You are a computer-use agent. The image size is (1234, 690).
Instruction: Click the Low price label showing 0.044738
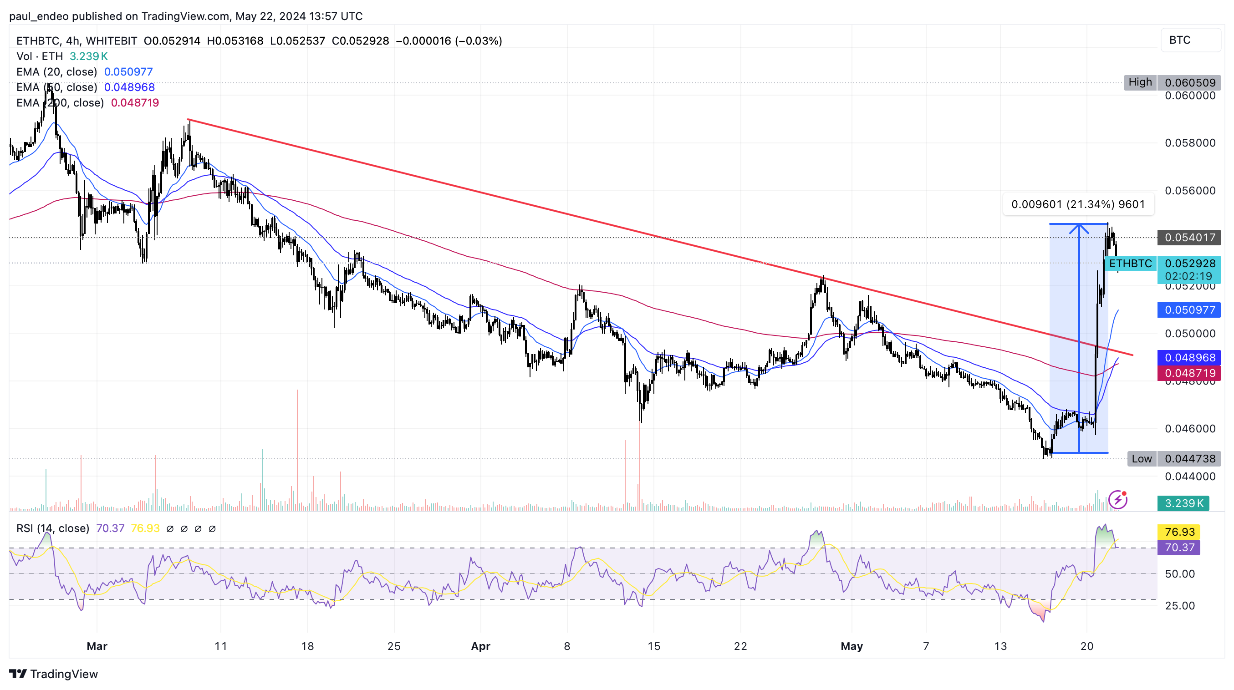click(1189, 459)
